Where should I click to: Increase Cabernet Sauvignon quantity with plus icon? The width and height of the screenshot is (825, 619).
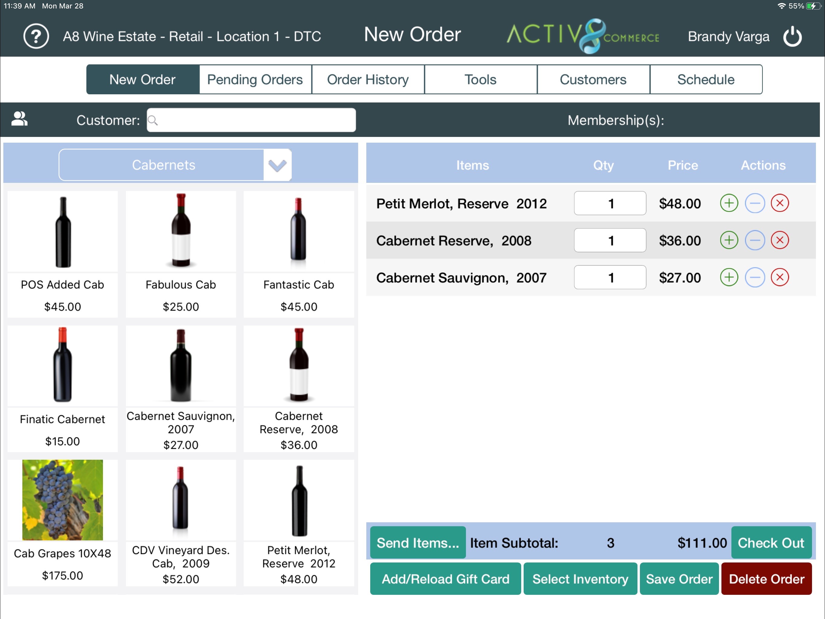(729, 277)
